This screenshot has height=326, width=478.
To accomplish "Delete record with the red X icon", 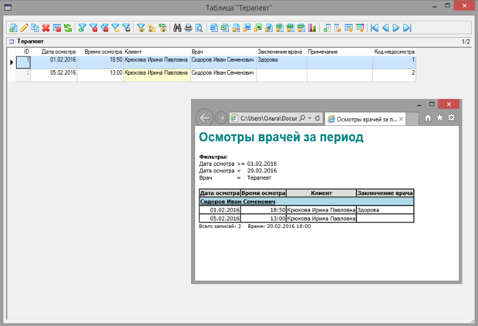I will [x=46, y=28].
